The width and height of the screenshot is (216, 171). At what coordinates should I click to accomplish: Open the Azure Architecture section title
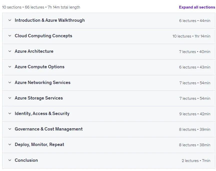coord(34,51)
